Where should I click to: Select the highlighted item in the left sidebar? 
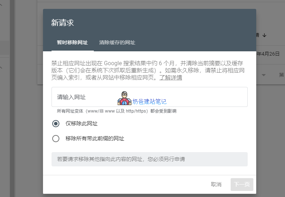coord(4,48)
